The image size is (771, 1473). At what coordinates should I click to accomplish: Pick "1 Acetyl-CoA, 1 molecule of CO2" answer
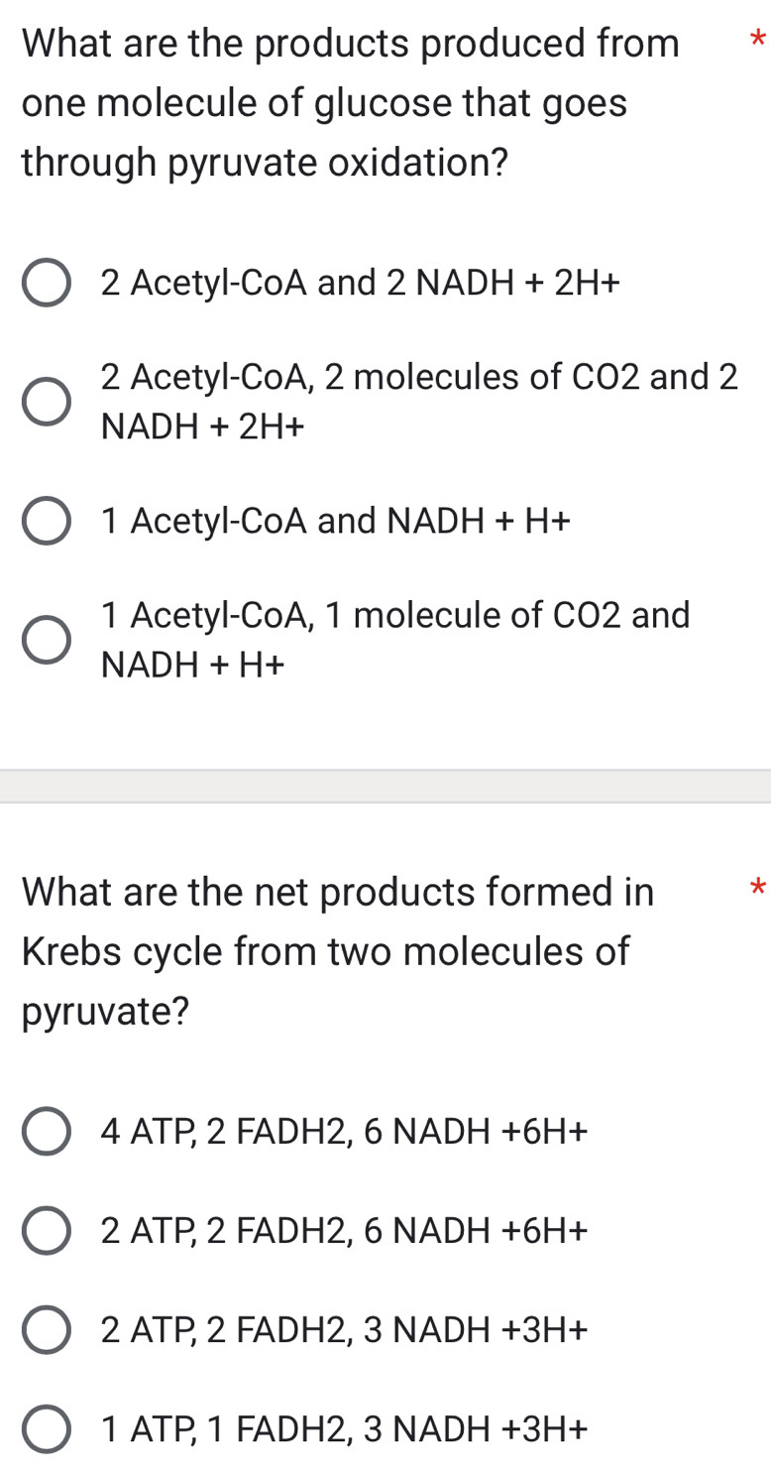[x=46, y=639]
